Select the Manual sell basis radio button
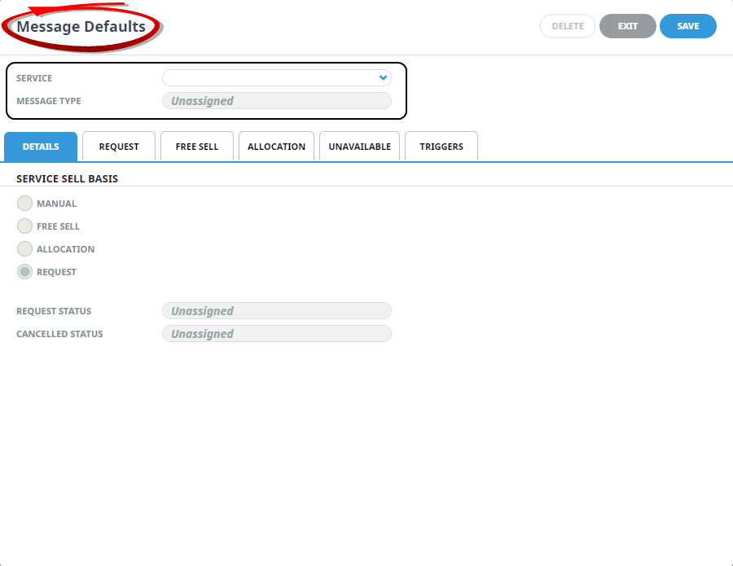Viewport: 733px width, 566px height. coord(24,204)
